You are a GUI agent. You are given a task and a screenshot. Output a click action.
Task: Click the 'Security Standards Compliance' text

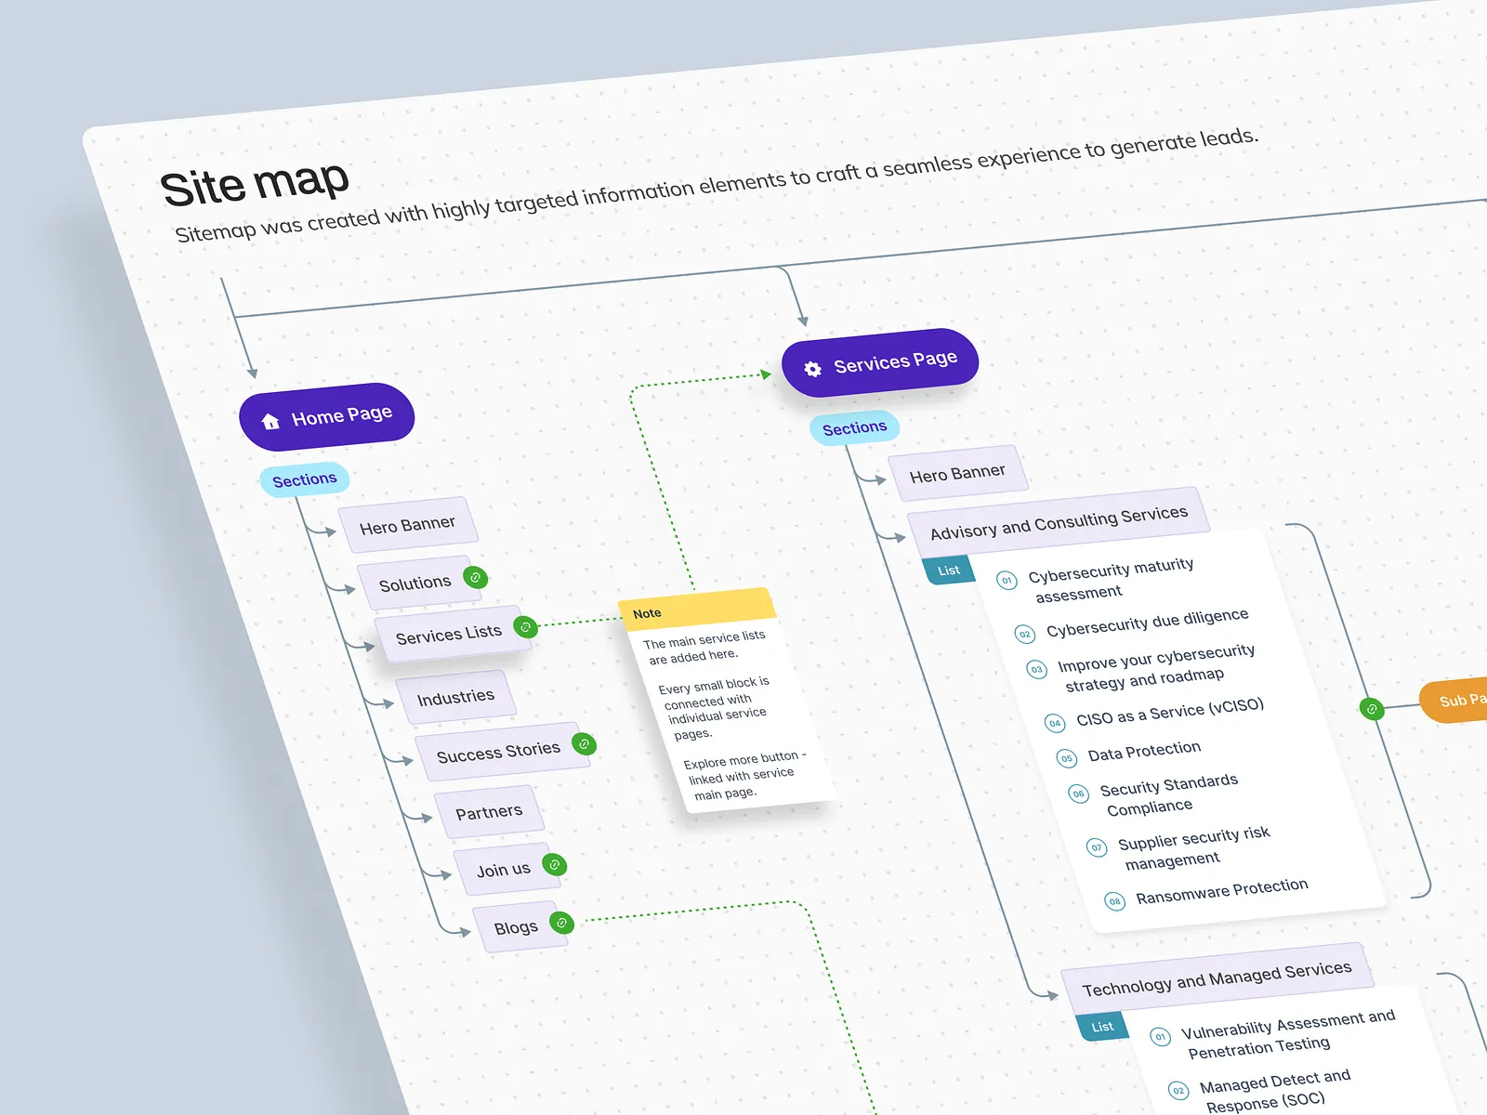1169,795
